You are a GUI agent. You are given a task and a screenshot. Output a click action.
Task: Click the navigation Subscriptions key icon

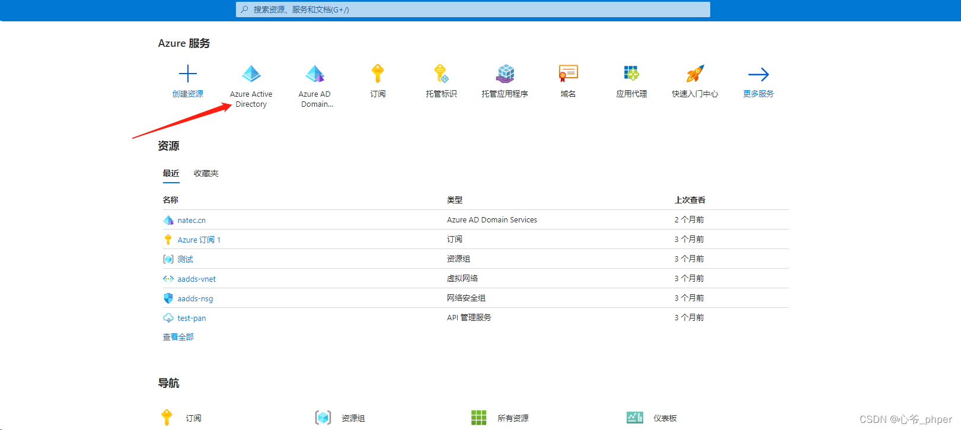click(167, 418)
